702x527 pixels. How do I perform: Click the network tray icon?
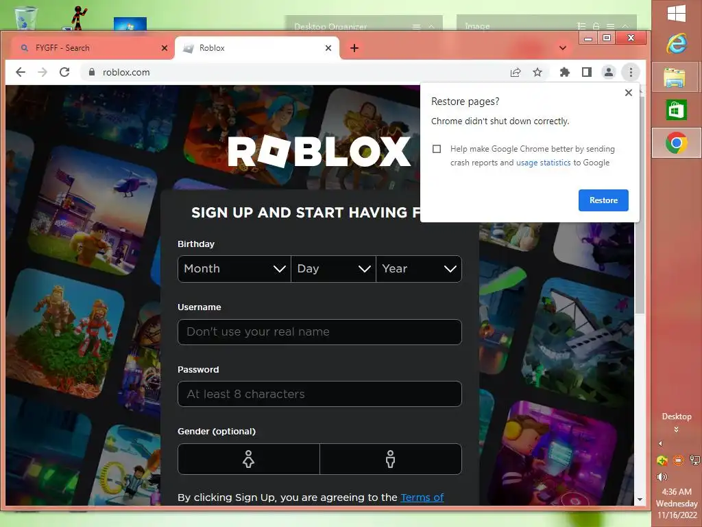[x=695, y=460]
